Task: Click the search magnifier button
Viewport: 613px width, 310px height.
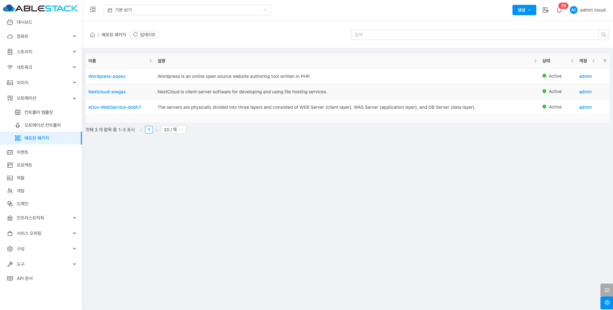Action: click(x=604, y=35)
